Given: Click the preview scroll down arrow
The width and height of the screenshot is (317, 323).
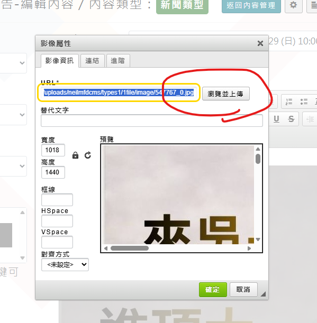Looking at the screenshot, I should [258, 239].
